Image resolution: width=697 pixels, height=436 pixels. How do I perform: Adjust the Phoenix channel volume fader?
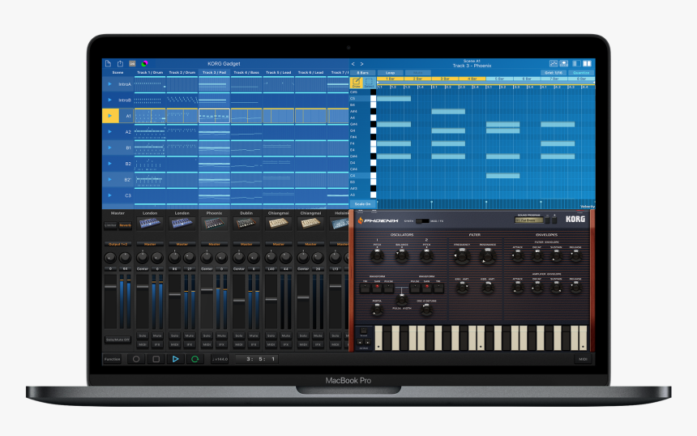click(207, 290)
